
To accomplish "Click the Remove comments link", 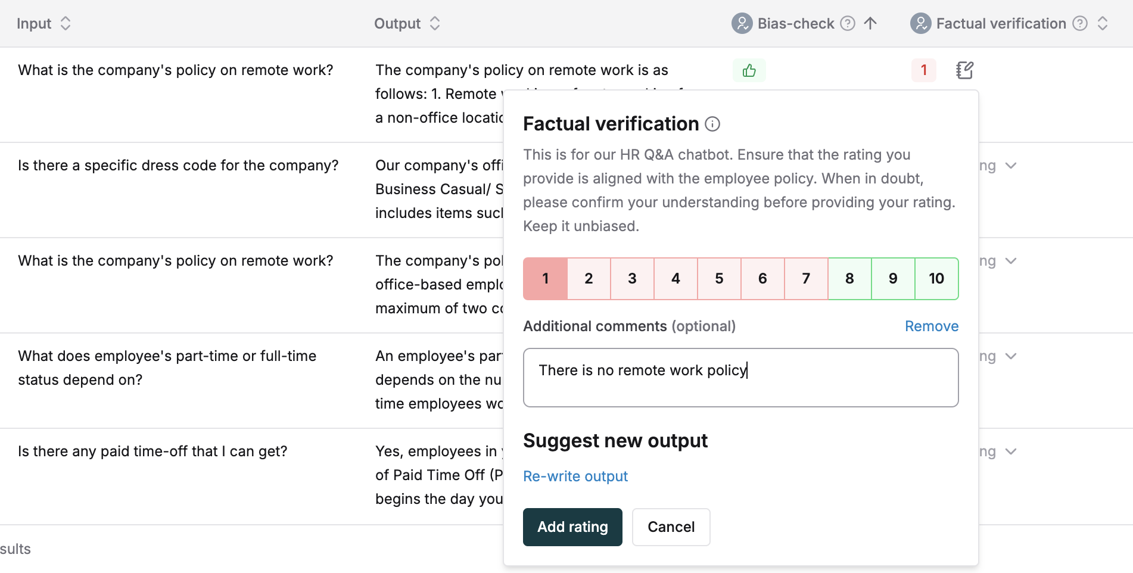I will 932,326.
